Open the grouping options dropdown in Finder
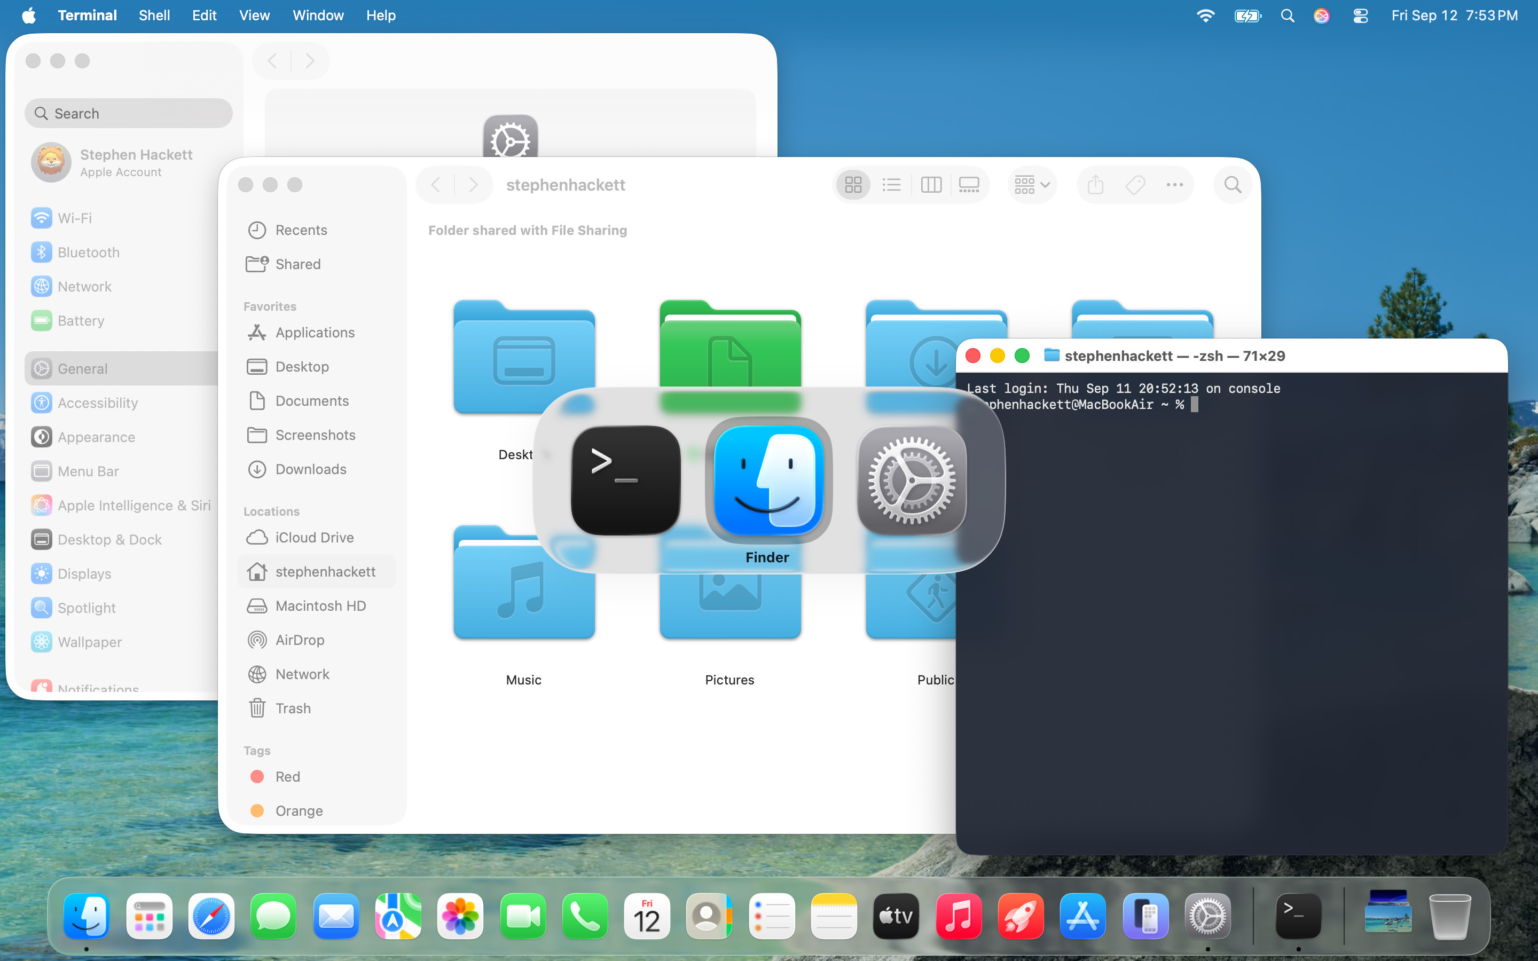The width and height of the screenshot is (1538, 961). pos(1031,184)
